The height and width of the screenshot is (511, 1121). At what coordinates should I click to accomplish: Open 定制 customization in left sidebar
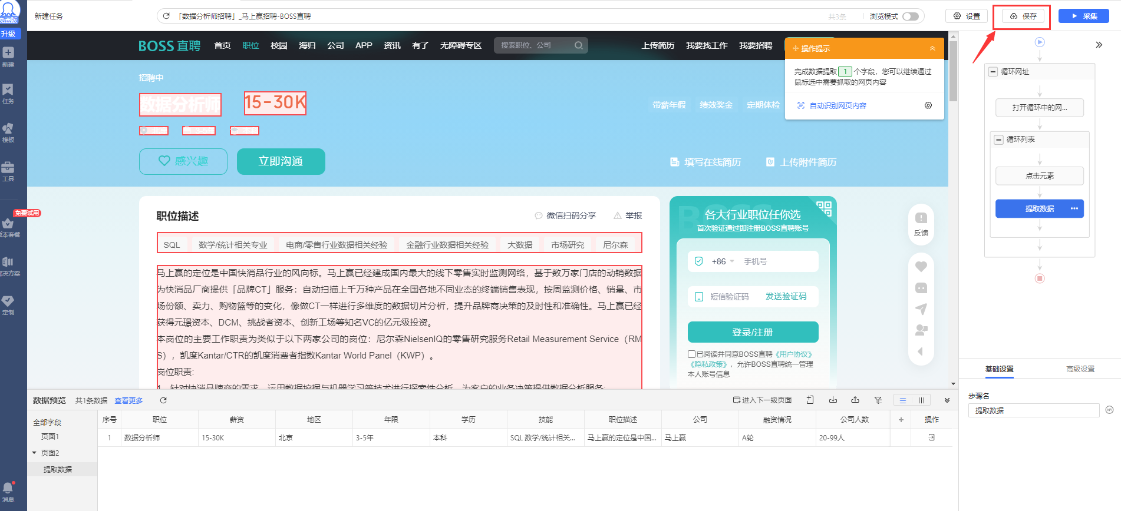8,306
